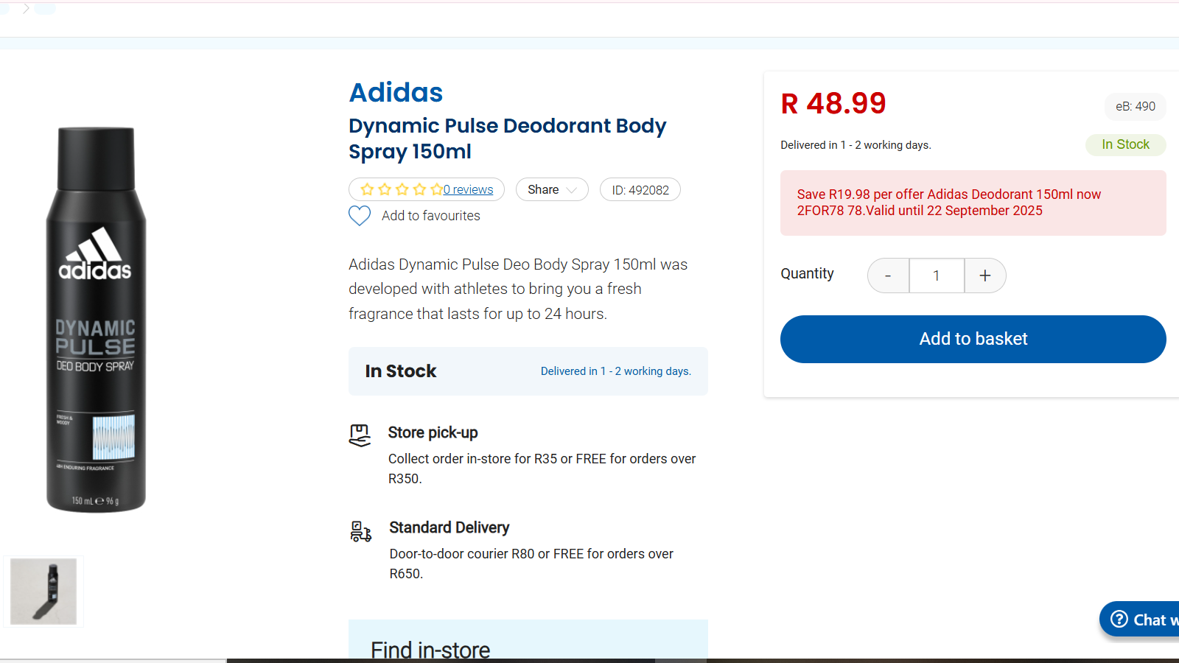The image size is (1179, 663).
Task: Click the quantity number field
Action: (x=937, y=276)
